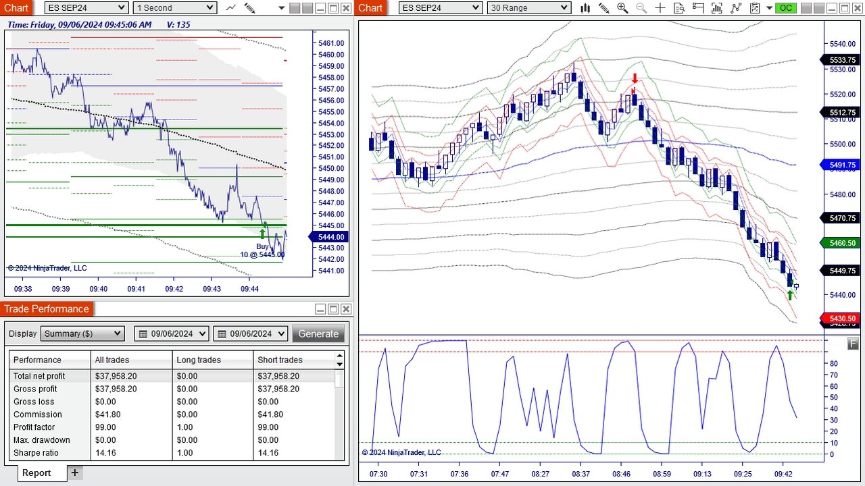Screen dimensions: 865x486
Task: Click Total net profit row label
Action: point(39,376)
